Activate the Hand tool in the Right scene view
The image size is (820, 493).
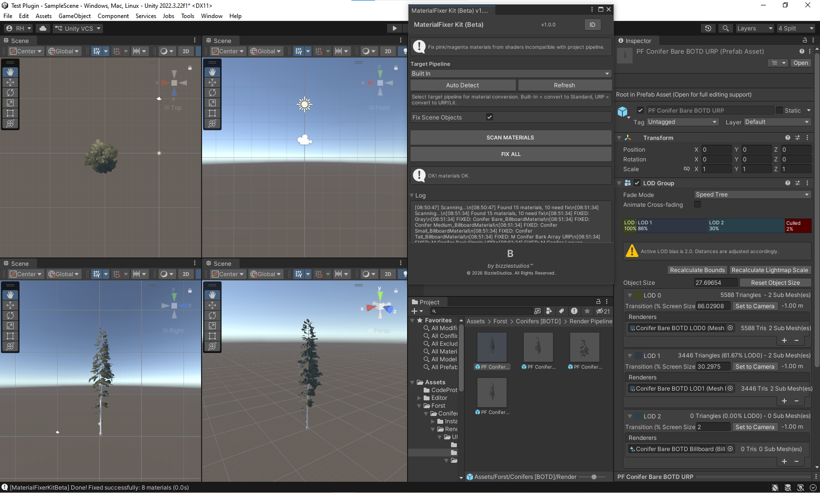click(10, 295)
